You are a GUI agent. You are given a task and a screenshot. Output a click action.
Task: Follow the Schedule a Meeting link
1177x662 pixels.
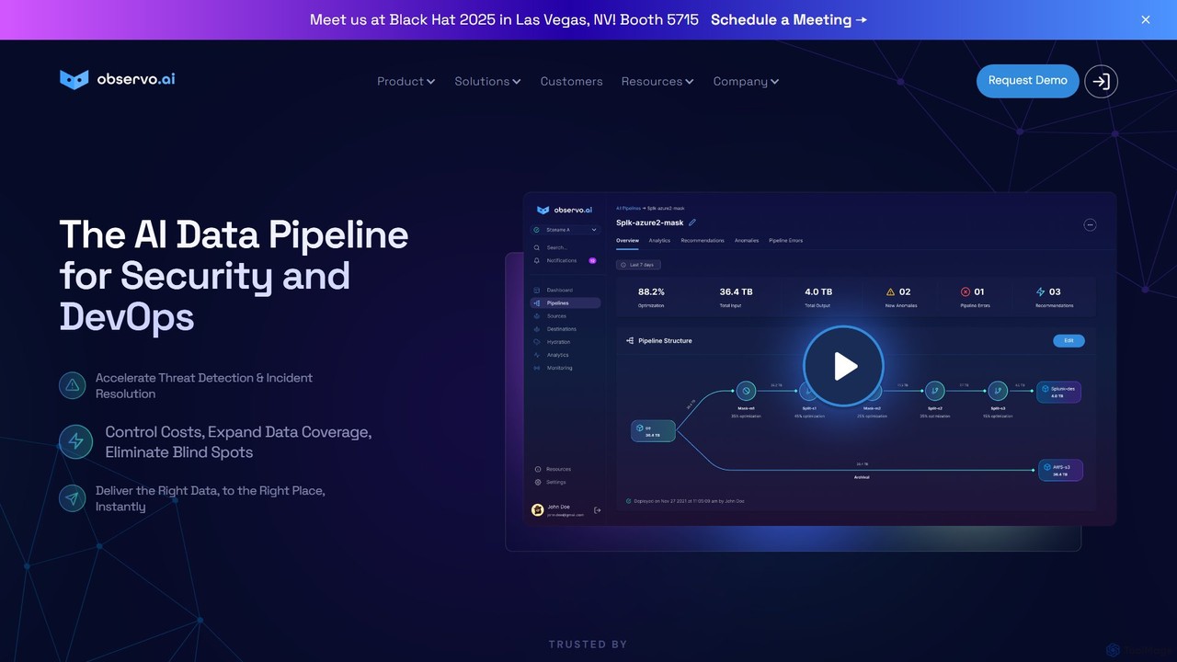[789, 19]
